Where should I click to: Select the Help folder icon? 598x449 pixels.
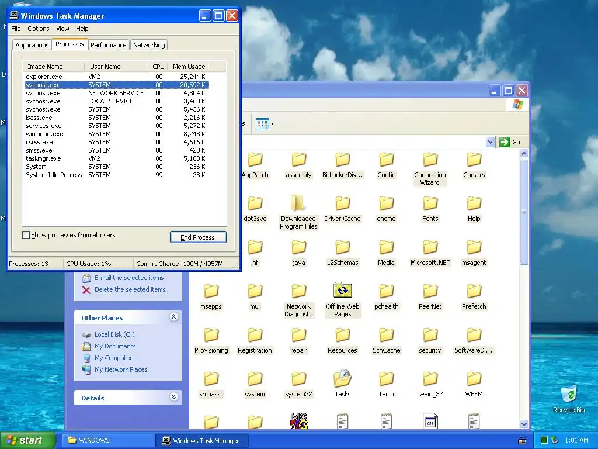tap(474, 203)
